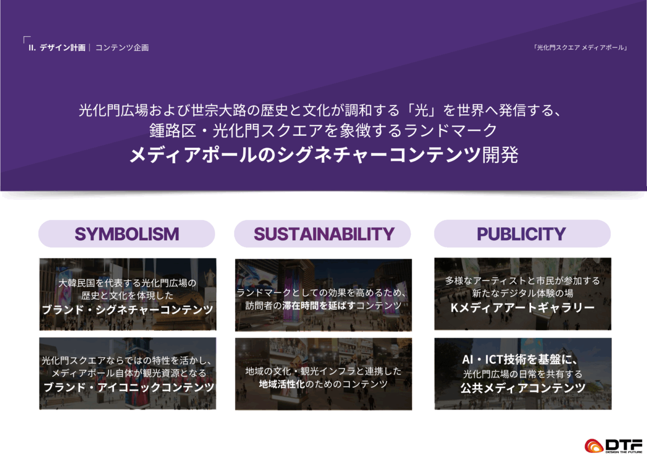Click the red swirl DTF logo icon
Screen dimensions: 647x457
coord(594,446)
